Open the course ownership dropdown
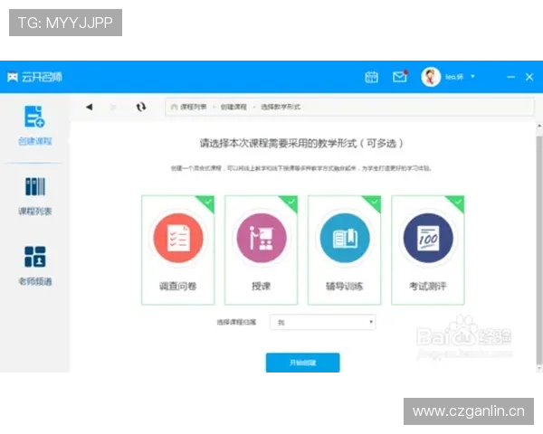The height and width of the screenshot is (434, 543). coord(323,322)
